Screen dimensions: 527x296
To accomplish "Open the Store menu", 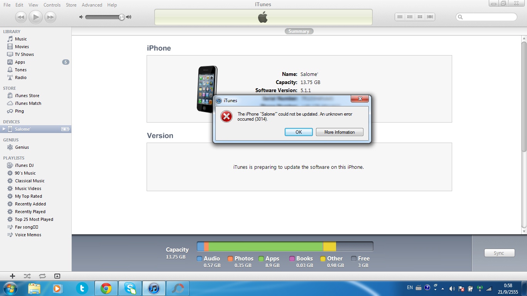I will coord(71,5).
